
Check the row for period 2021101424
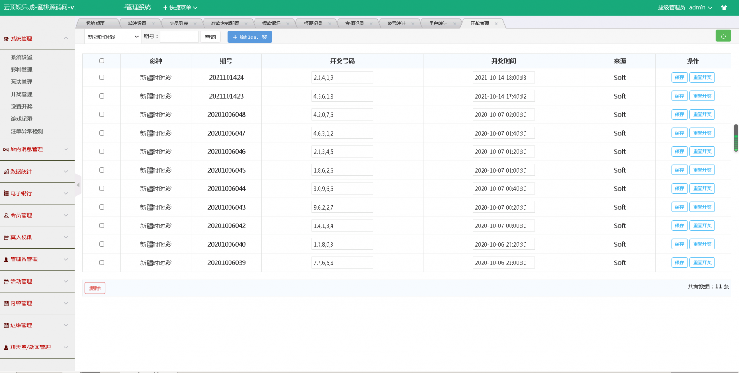click(102, 77)
